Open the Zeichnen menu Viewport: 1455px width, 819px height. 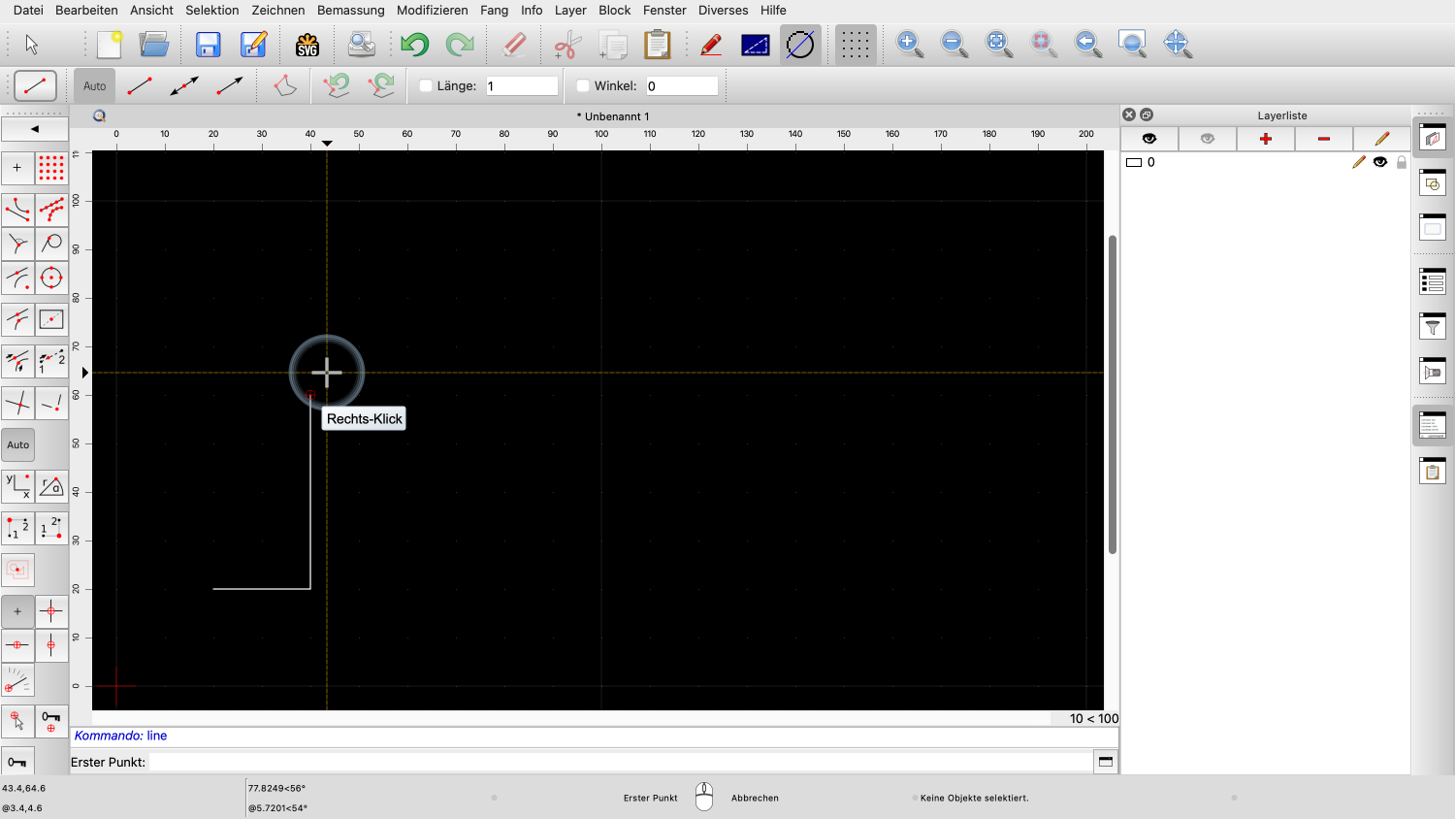click(x=277, y=10)
